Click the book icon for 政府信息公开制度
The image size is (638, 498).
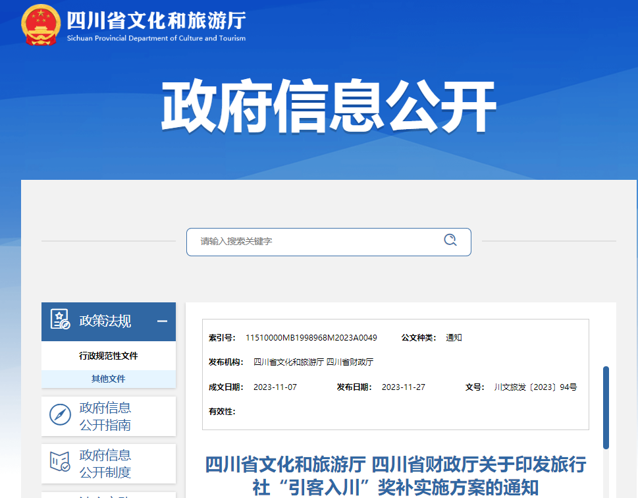coord(60,462)
